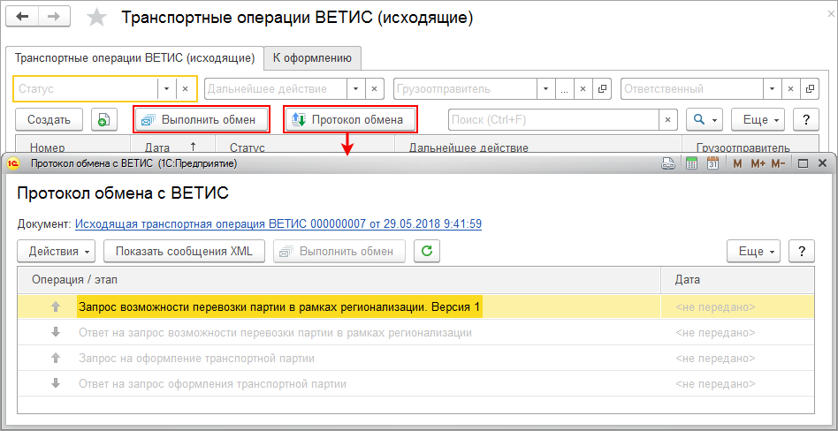
Task: Click the printer icon in title bar
Action: tap(668, 164)
